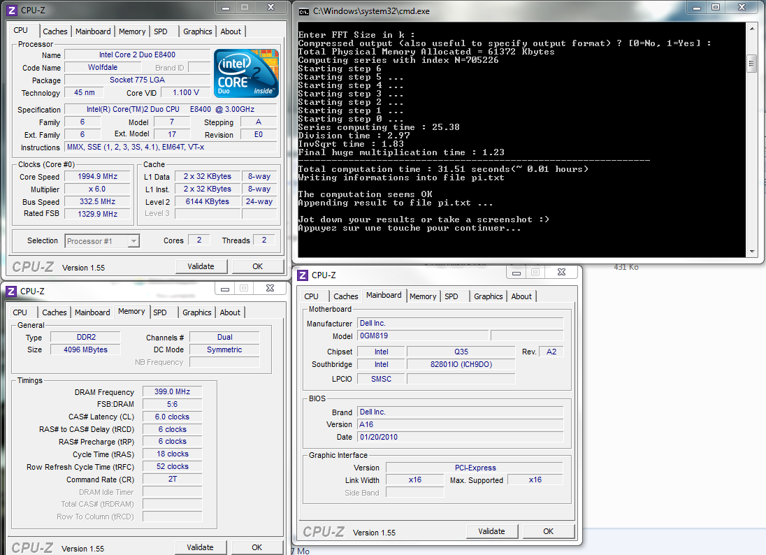Click the CPU-Z icon in the top-left CPU window title bar

12,10
